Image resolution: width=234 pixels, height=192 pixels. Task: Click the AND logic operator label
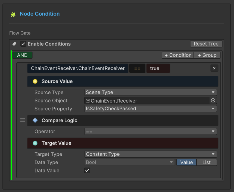pyautogui.click(x=22, y=55)
